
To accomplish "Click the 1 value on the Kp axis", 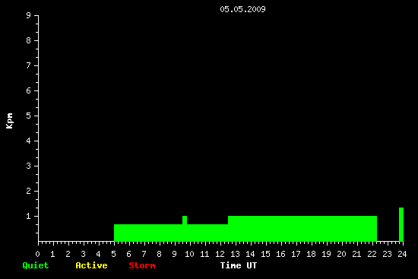I will pos(28,216).
